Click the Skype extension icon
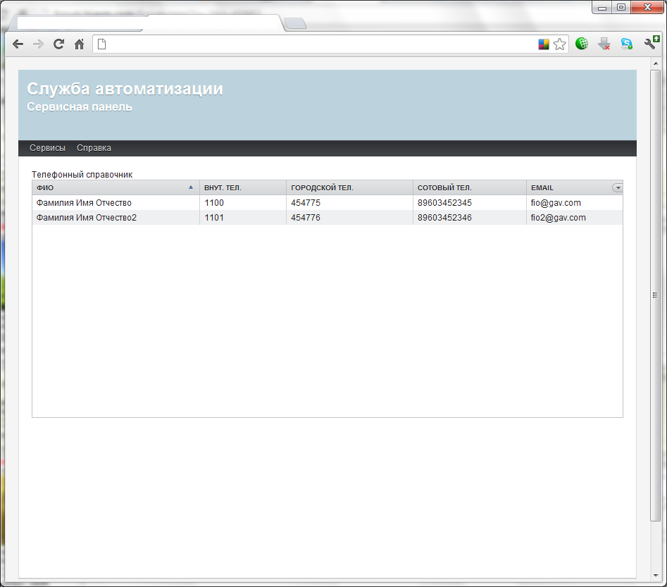This screenshot has height=587, width=667. click(626, 44)
